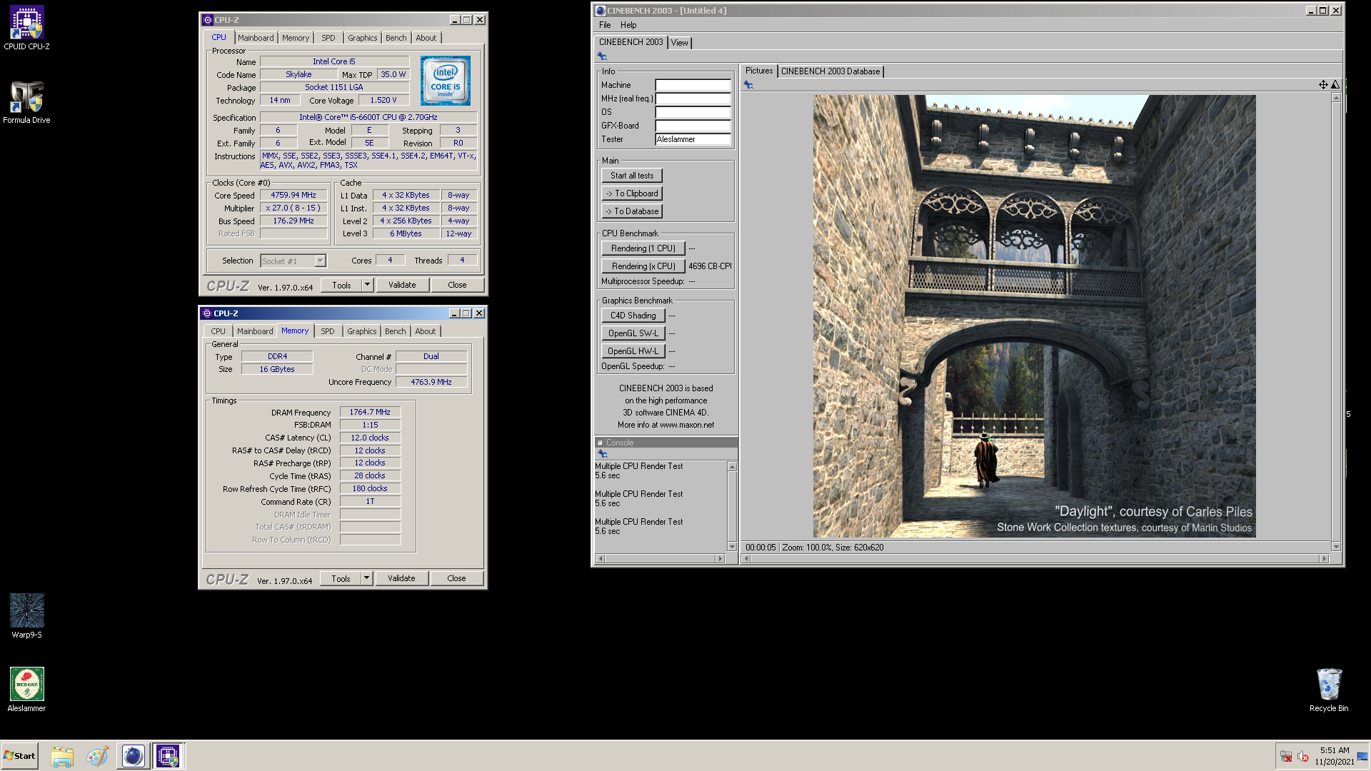Image resolution: width=1371 pixels, height=771 pixels.
Task: Click the taskbar clock showing 5:51 AM
Action: [x=1335, y=756]
